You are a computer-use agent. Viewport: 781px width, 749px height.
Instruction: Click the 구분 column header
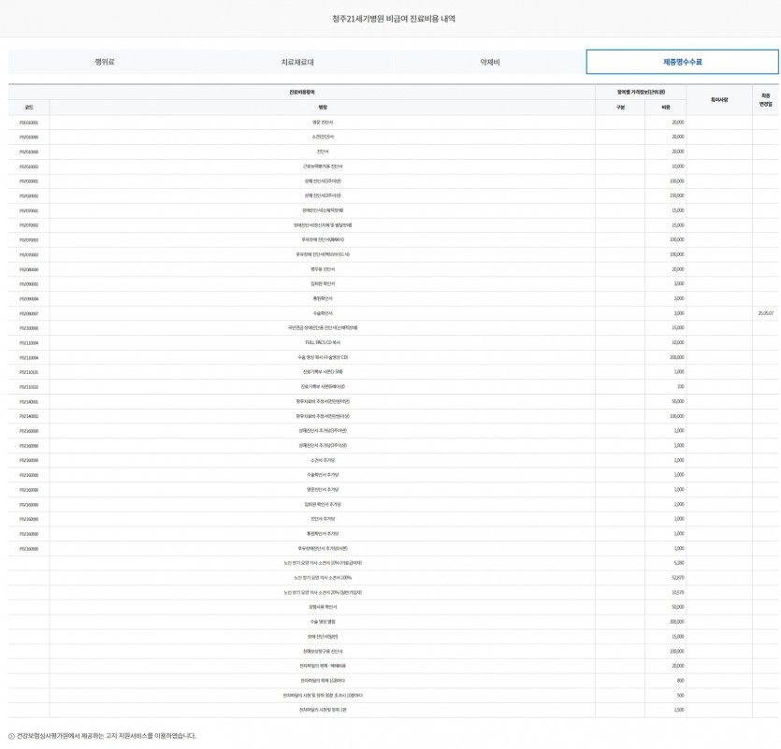(x=620, y=108)
